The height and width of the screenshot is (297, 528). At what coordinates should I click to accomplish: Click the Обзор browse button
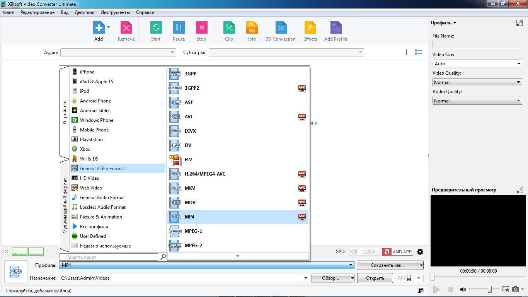(330, 278)
